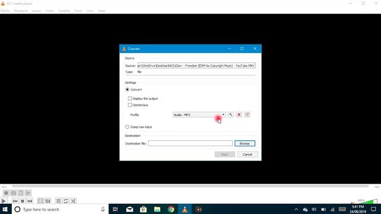Viewport: 381px width, 214px height.
Task: Toggle the playlist icon
Action: [58, 201]
